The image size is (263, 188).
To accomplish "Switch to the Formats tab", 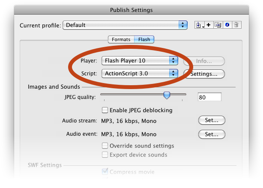I will (x=121, y=39).
